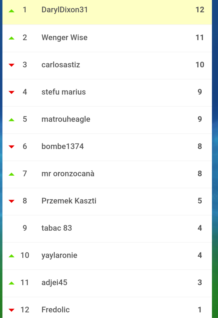The height and width of the screenshot is (318, 218).
Task: Click green up arrow beside DarylDixon31
Action: (x=11, y=11)
